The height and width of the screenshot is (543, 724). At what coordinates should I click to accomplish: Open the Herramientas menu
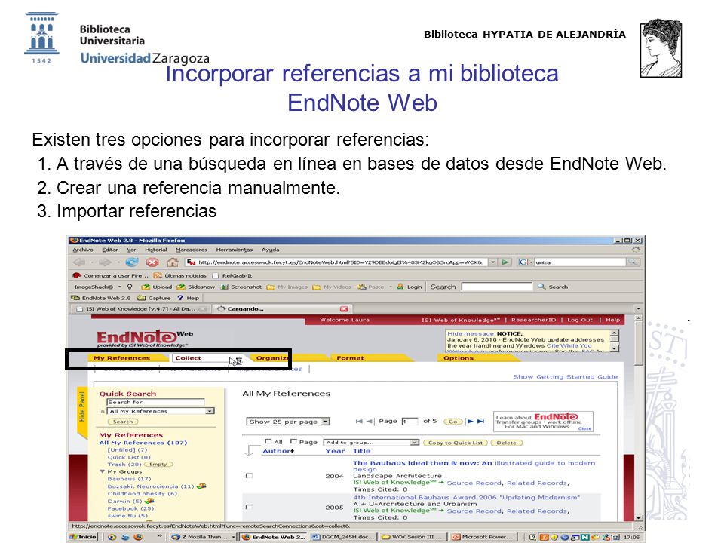pos(235,250)
